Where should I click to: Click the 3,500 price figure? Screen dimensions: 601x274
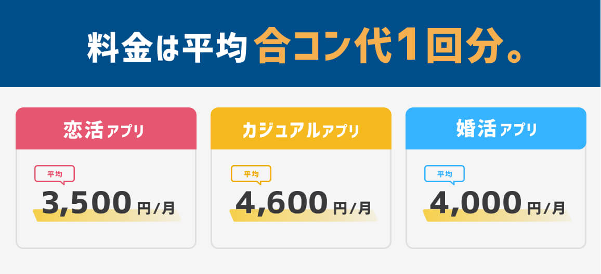coord(87,203)
